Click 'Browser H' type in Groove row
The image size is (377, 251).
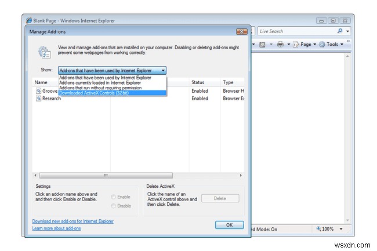(x=234, y=91)
